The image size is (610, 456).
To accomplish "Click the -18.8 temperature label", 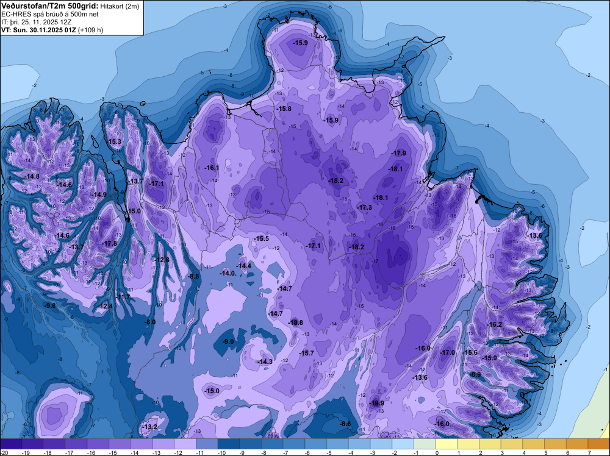I will coord(295,322).
